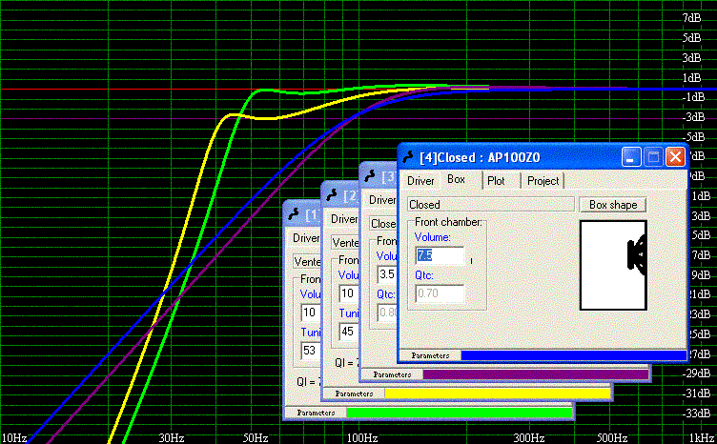Click the Vented box type field in window [2]
Image resolution: width=717 pixels, height=444 pixels.
(345, 243)
